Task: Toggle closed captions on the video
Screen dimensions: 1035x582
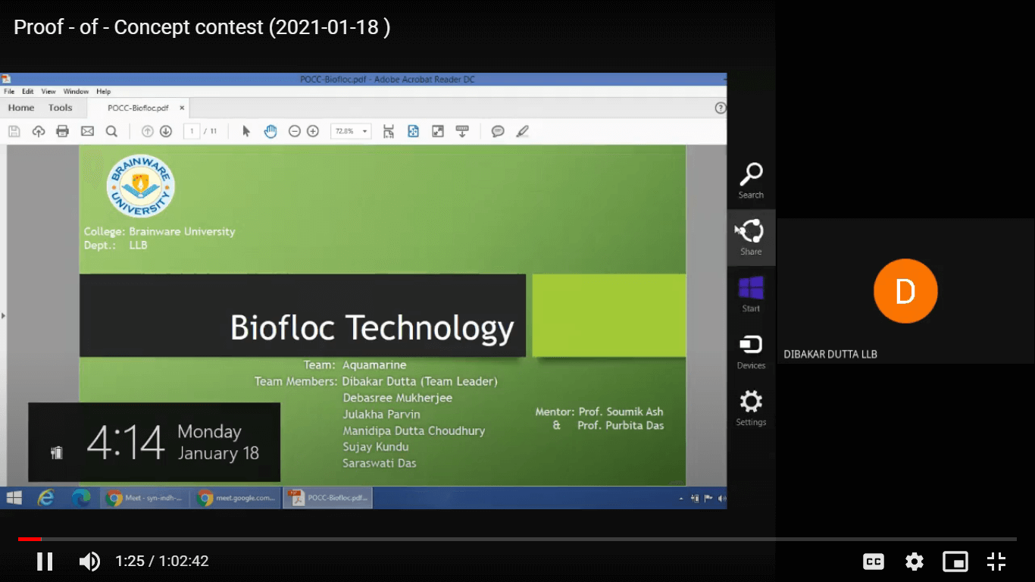Action: [874, 562]
